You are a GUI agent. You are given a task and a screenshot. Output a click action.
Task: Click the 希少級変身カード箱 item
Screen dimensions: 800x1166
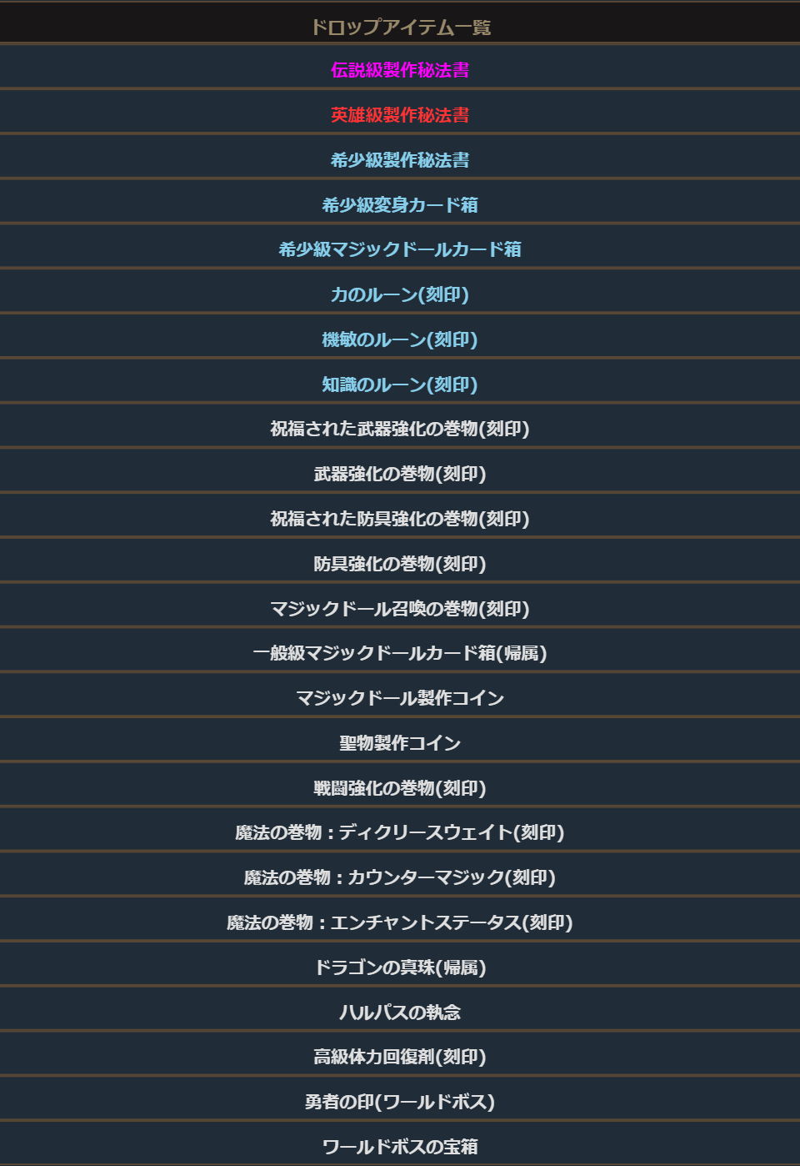(400, 205)
